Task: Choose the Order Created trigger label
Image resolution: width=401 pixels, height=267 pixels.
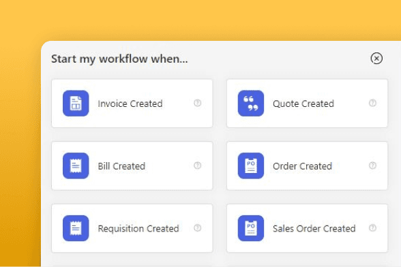Action: tap(302, 166)
